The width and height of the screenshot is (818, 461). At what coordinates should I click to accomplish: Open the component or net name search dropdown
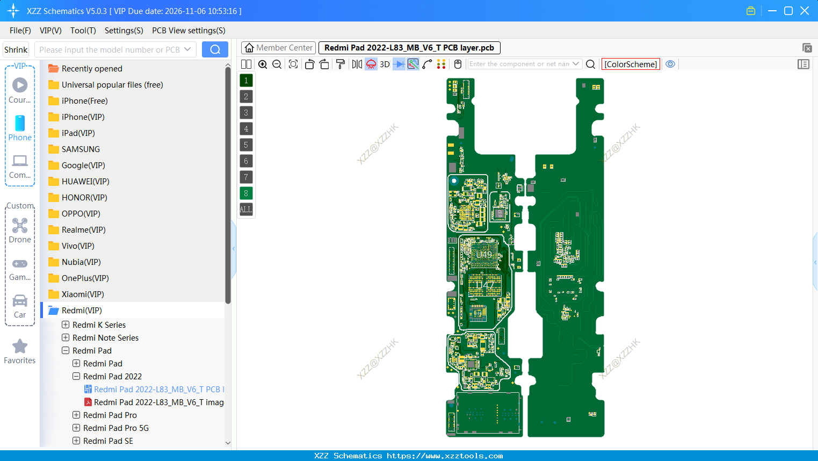point(576,63)
